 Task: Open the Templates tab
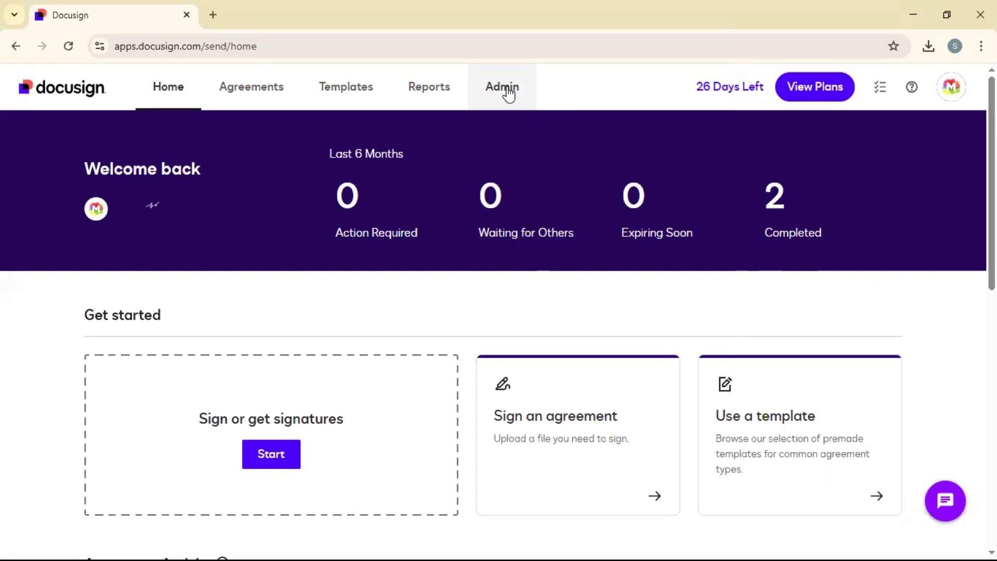tap(346, 87)
